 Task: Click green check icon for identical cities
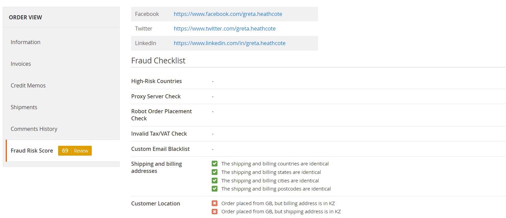click(214, 181)
